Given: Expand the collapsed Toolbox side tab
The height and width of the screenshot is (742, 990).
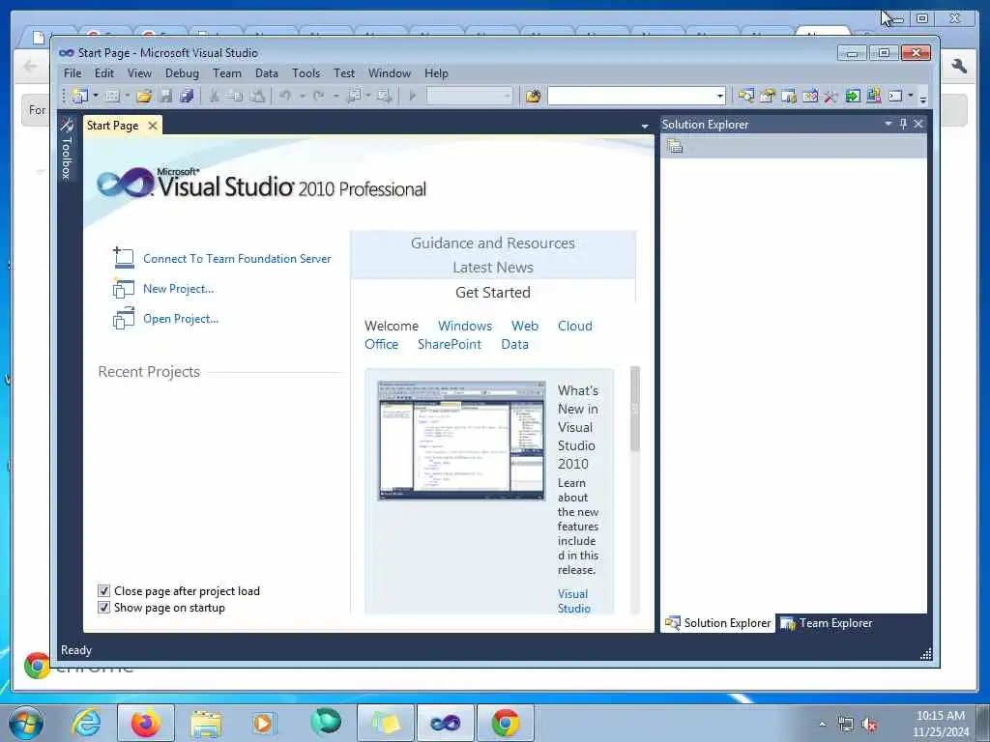Looking at the screenshot, I should (67, 149).
